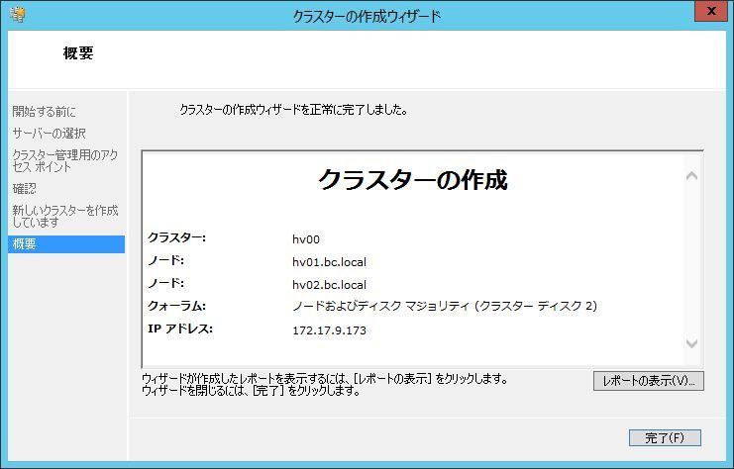
Task: Select クラスター管理用のアクセス ポイント step
Action: [x=65, y=161]
